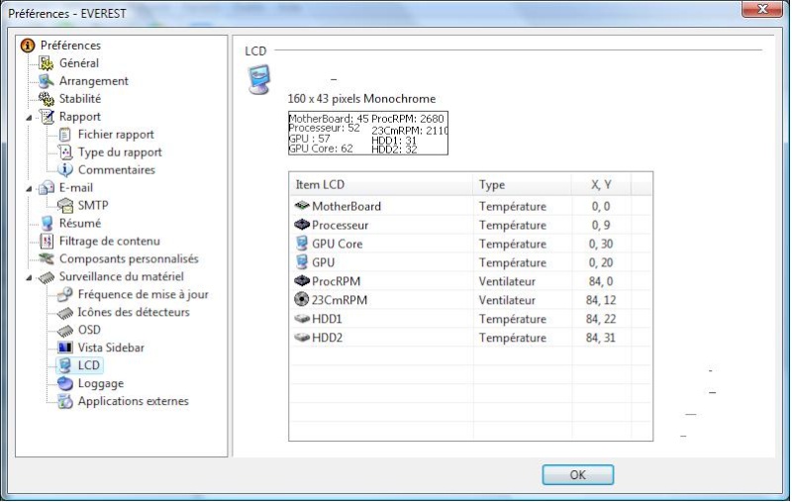
Task: Click the Préférences root info icon
Action: coord(28,46)
